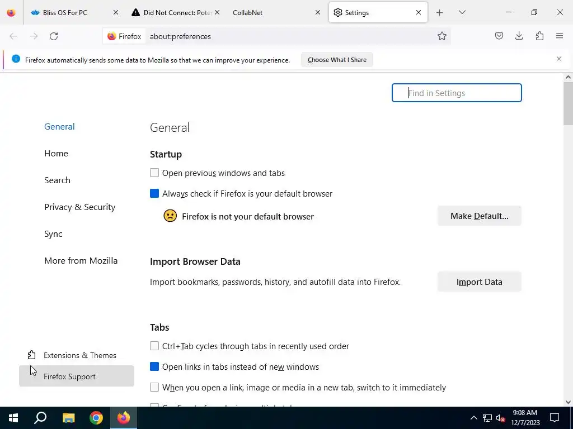Select General settings category
The height and width of the screenshot is (429, 573).
(59, 127)
